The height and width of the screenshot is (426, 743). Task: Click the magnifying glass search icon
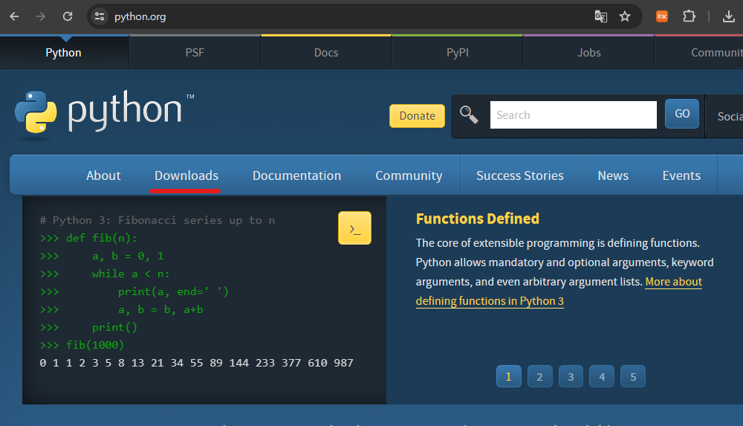tap(469, 114)
